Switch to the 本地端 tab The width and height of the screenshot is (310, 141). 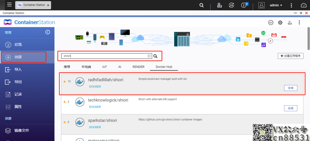point(86,67)
